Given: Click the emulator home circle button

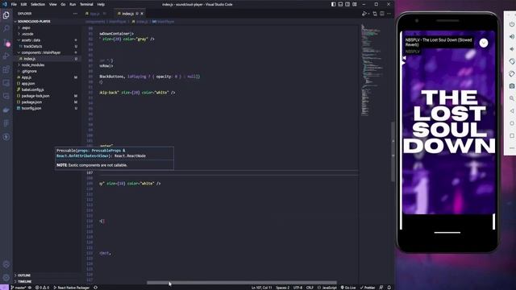Looking at the screenshot, I should (x=511, y=123).
